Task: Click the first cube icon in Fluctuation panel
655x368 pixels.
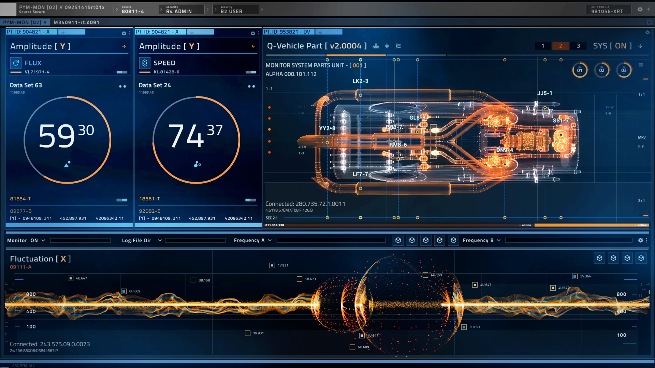Action: [x=599, y=258]
